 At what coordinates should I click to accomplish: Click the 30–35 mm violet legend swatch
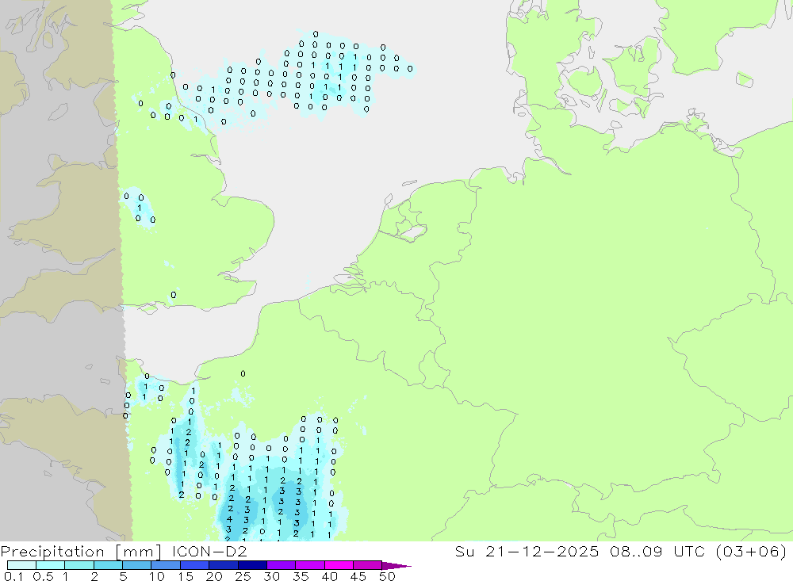(x=282, y=565)
